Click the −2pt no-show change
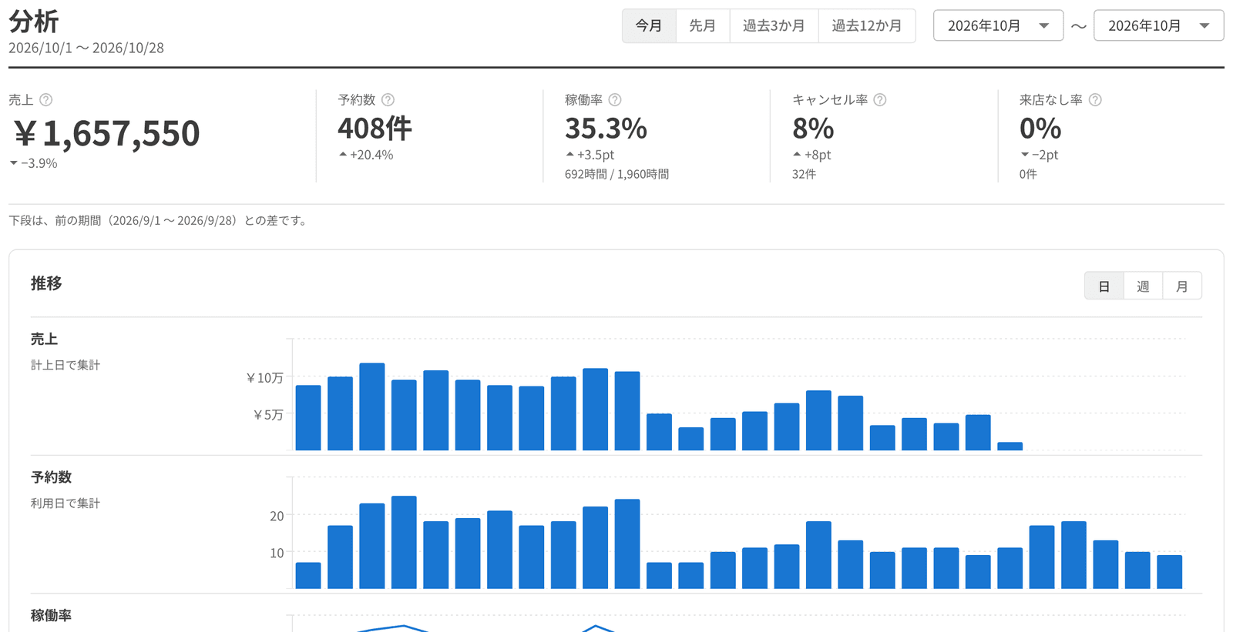 click(x=1039, y=155)
